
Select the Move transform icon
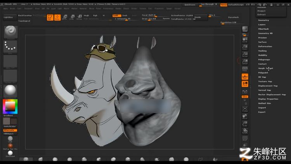(x=64, y=17)
